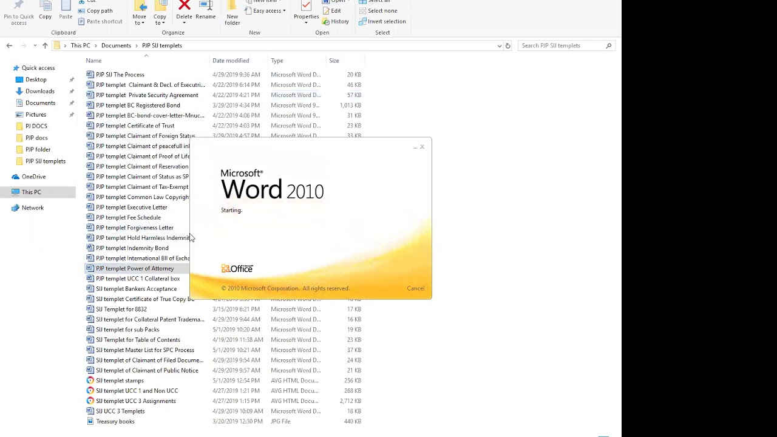The height and width of the screenshot is (437, 777).
Task: Click Chrome icon of SIJ templet UCC 3 Assignments
Action: [x=90, y=401]
